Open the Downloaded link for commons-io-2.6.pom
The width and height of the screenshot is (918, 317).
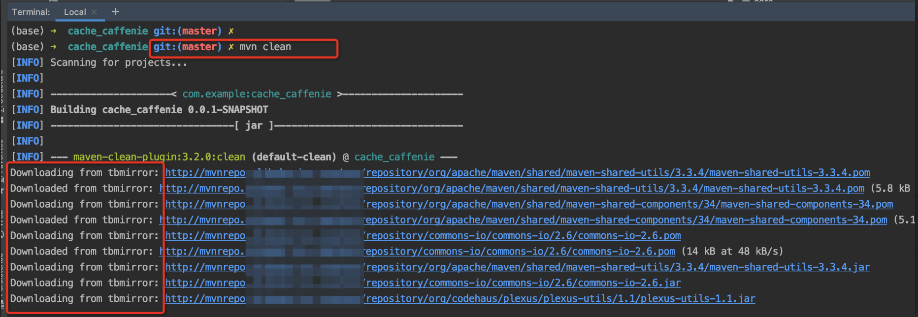point(417,252)
